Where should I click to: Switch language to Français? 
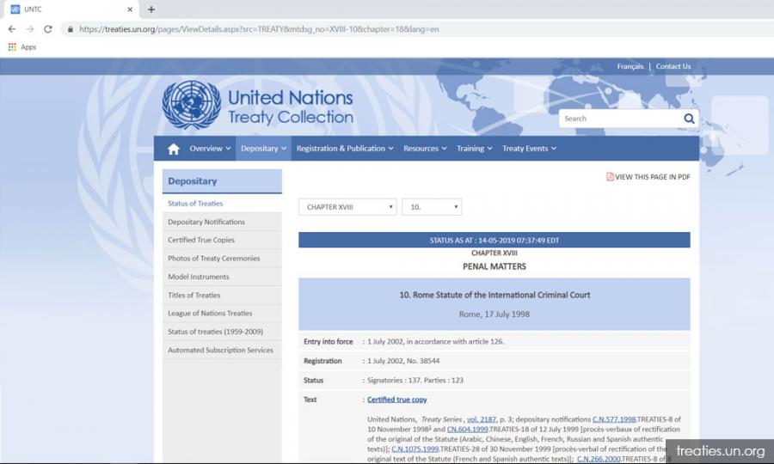630,66
